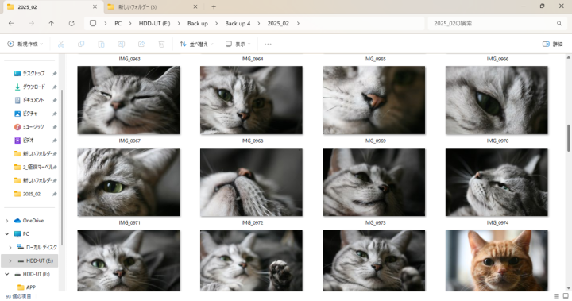The image size is (572, 301).
Task: Expand the chevron after HDD-UT (E:) in path
Action: click(179, 23)
